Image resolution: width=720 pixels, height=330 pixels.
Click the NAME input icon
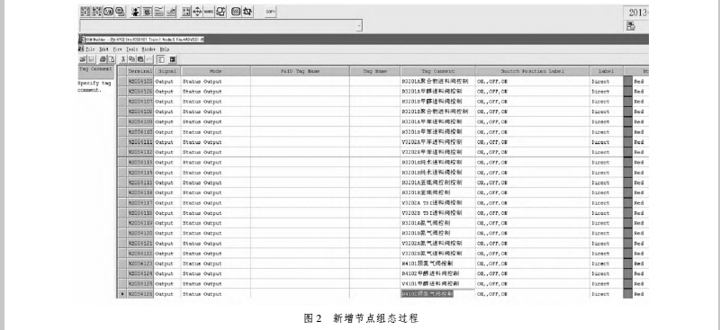209,12
